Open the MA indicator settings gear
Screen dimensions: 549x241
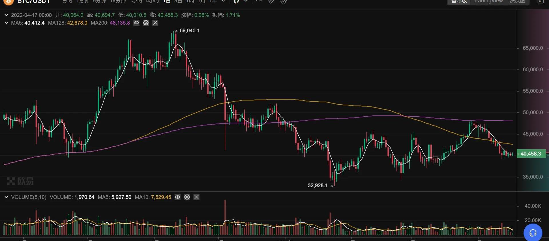click(x=146, y=23)
